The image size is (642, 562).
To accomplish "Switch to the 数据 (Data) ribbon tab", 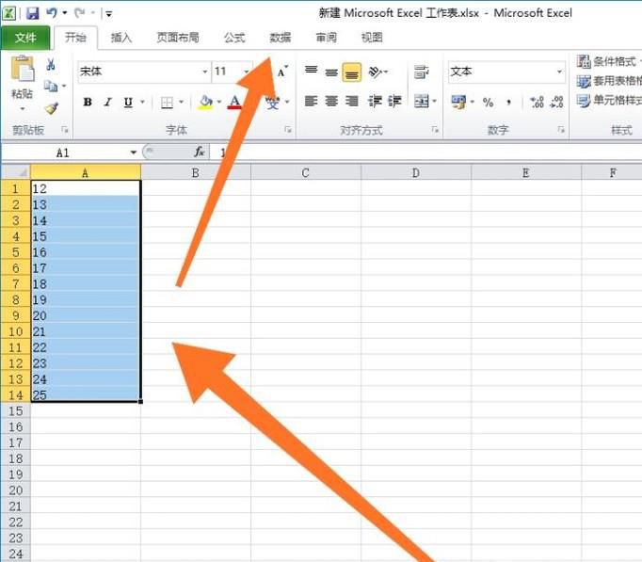I will (x=280, y=38).
